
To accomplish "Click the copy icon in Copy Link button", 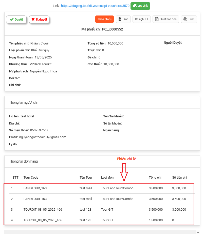I will [134, 6].
